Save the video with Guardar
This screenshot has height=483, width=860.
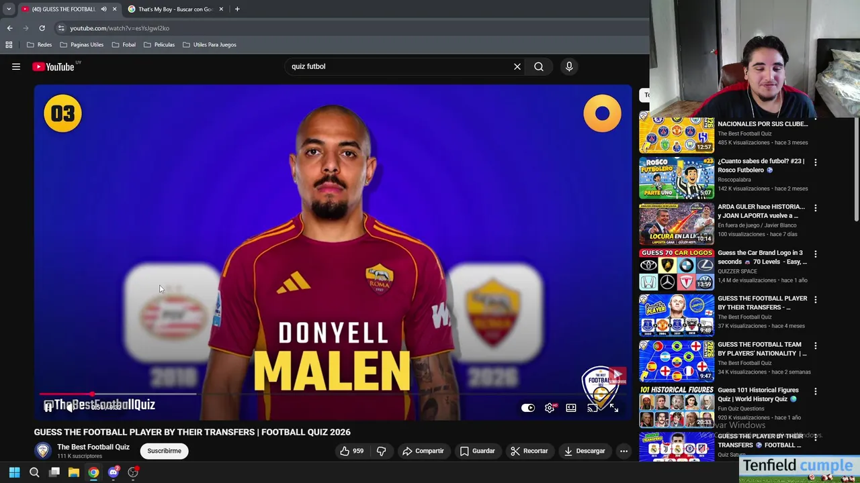(x=478, y=451)
